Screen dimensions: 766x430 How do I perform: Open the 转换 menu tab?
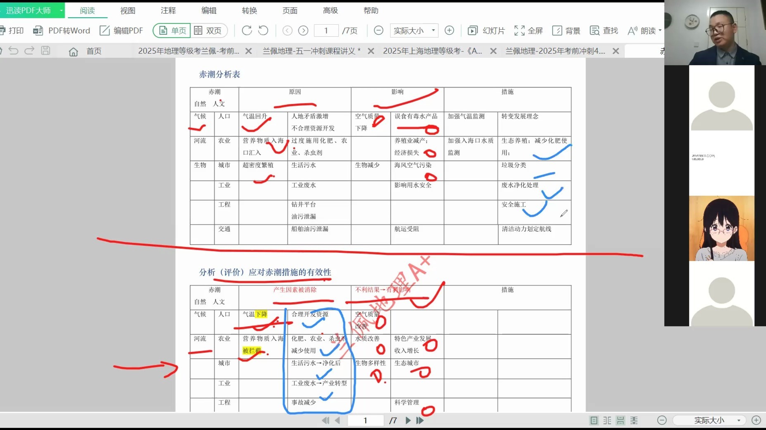249,11
